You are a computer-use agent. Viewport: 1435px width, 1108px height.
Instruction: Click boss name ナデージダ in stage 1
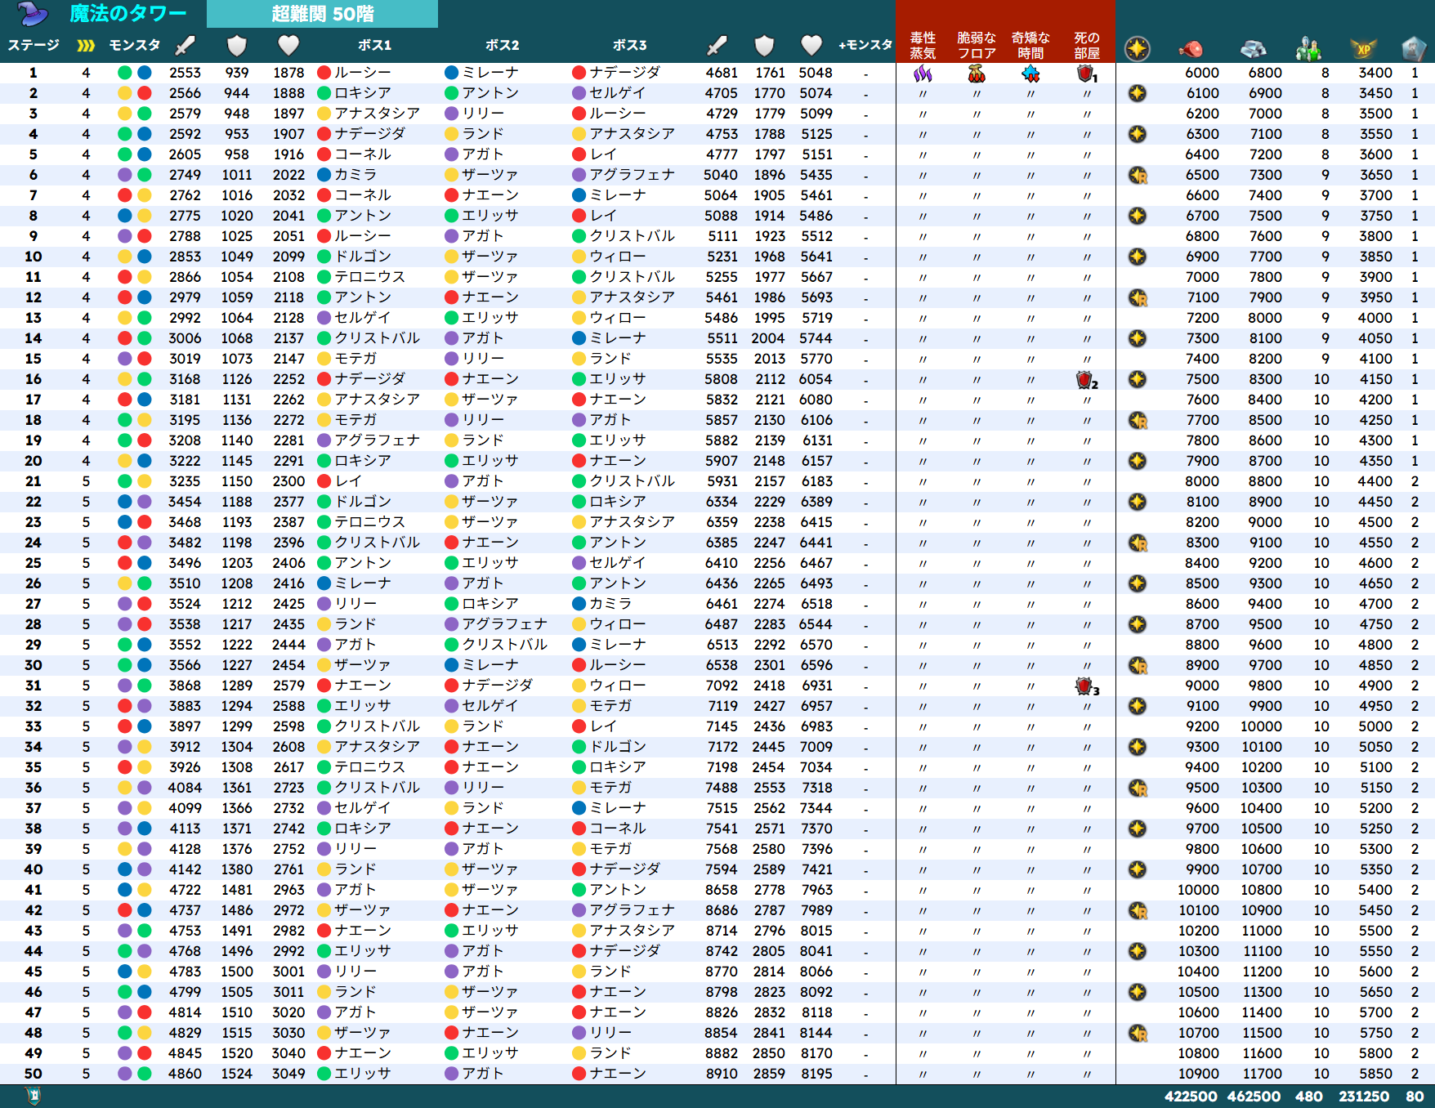(x=624, y=73)
